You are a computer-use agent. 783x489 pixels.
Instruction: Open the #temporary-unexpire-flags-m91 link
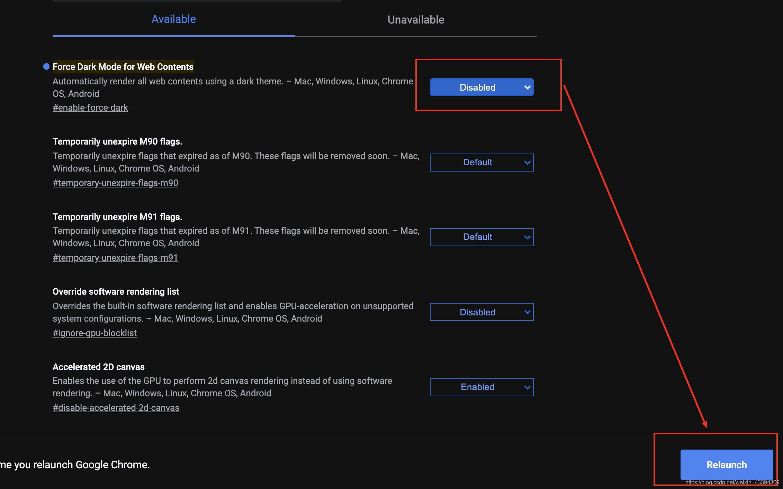(115, 258)
